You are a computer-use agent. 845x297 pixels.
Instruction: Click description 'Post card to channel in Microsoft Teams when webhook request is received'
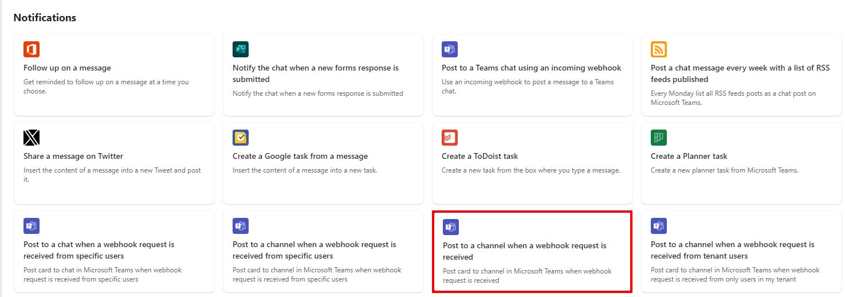pos(527,276)
